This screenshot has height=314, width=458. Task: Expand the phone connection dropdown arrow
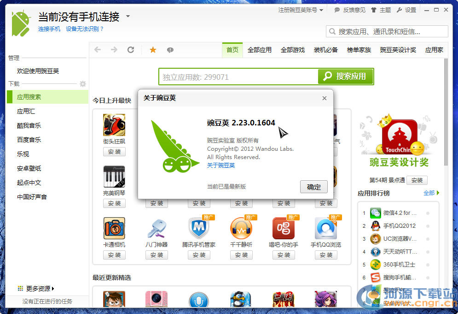click(x=128, y=17)
